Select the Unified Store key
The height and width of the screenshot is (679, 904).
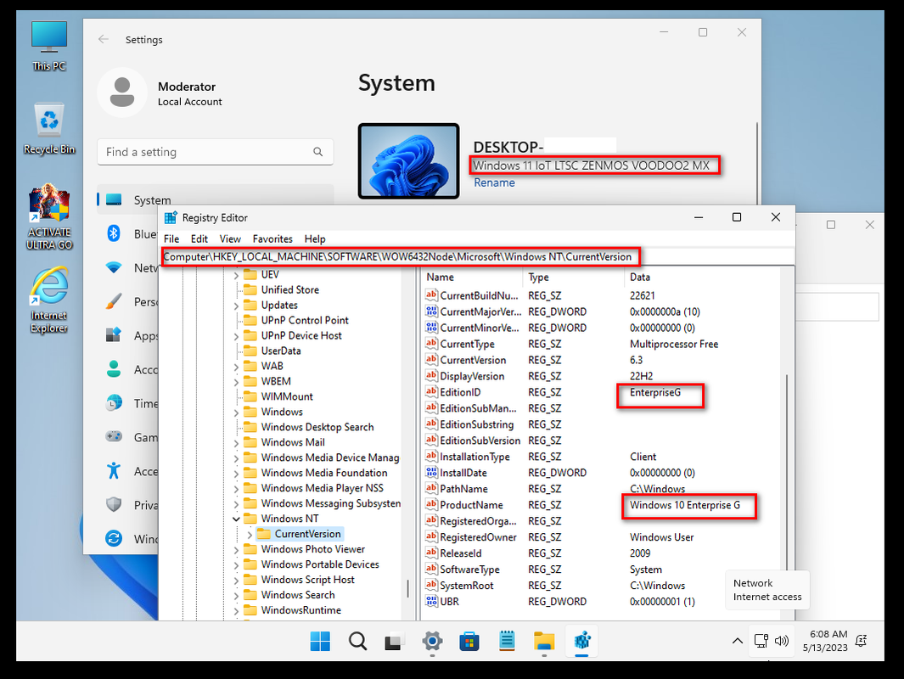[x=290, y=289]
